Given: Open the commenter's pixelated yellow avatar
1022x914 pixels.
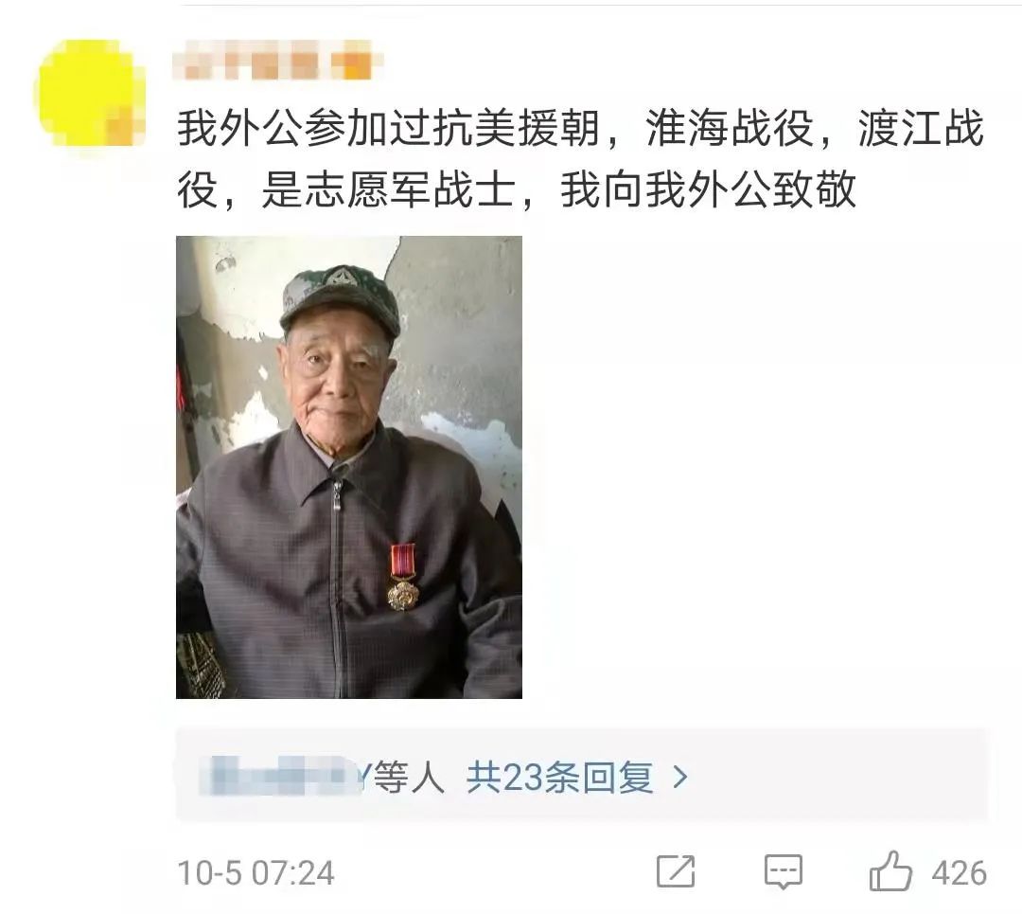Looking at the screenshot, I should click(91, 93).
